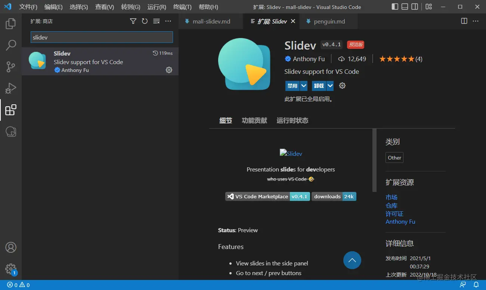The width and height of the screenshot is (486, 290).
Task: Expand the uninstall button dropdown arrow
Action: 330,86
